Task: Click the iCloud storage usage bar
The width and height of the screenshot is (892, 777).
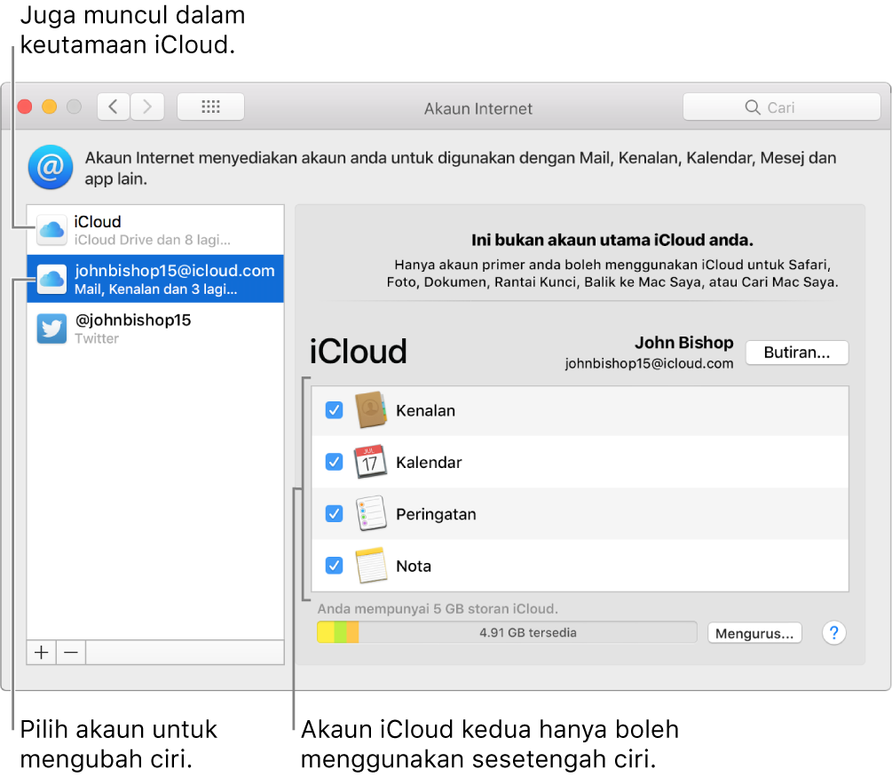Action: [506, 631]
